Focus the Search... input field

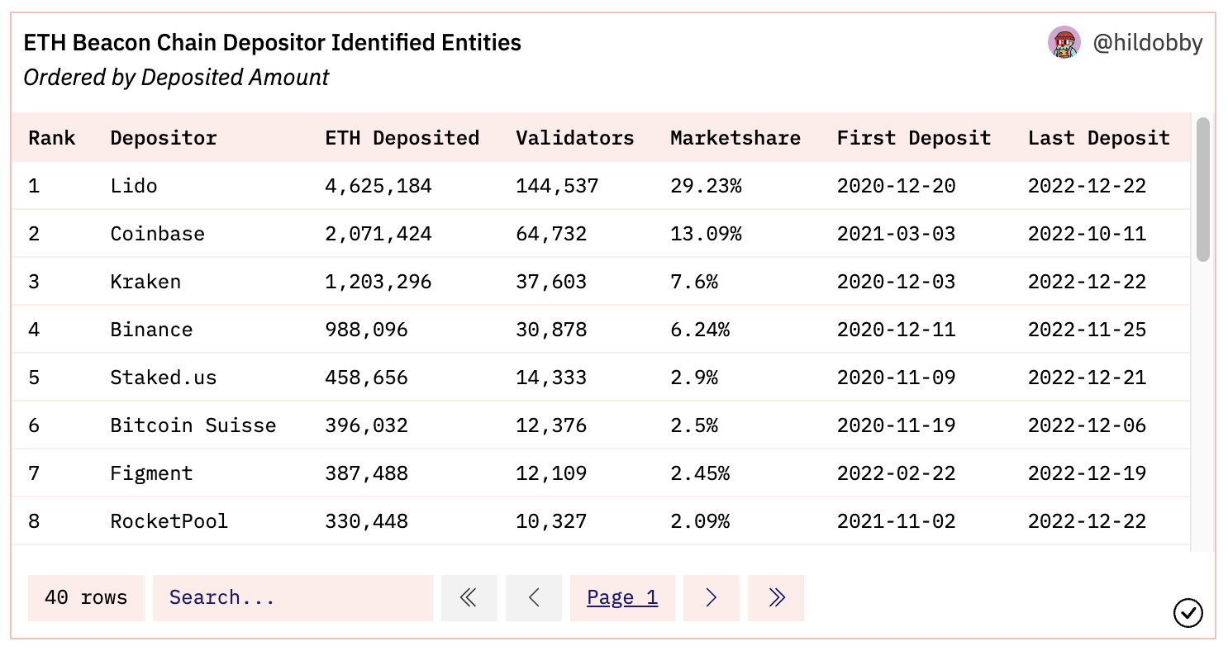pyautogui.click(x=293, y=598)
